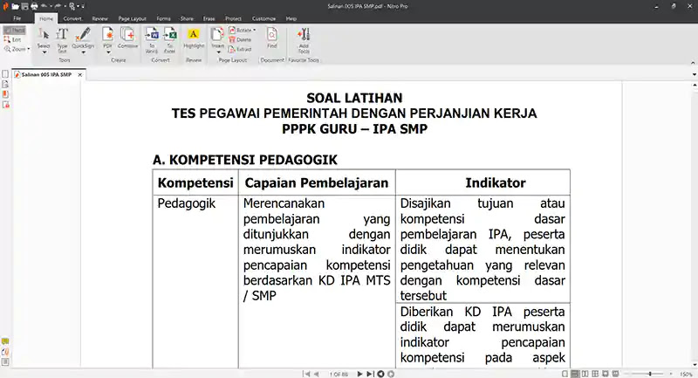698x378 pixels.
Task: Convert document To Excel
Action: point(169,40)
